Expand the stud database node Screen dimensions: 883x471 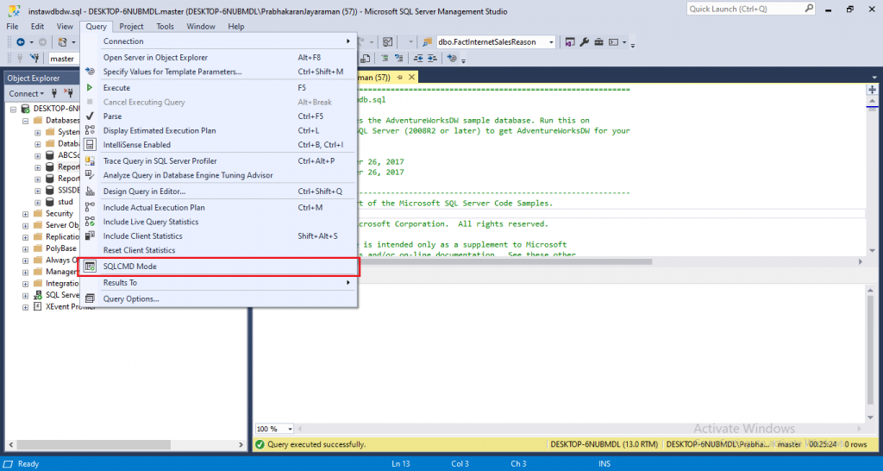pyautogui.click(x=38, y=202)
